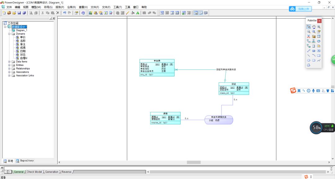Screen dimensions: 335x179
Task: Select the Entity tool in Palette
Action: 319,36
